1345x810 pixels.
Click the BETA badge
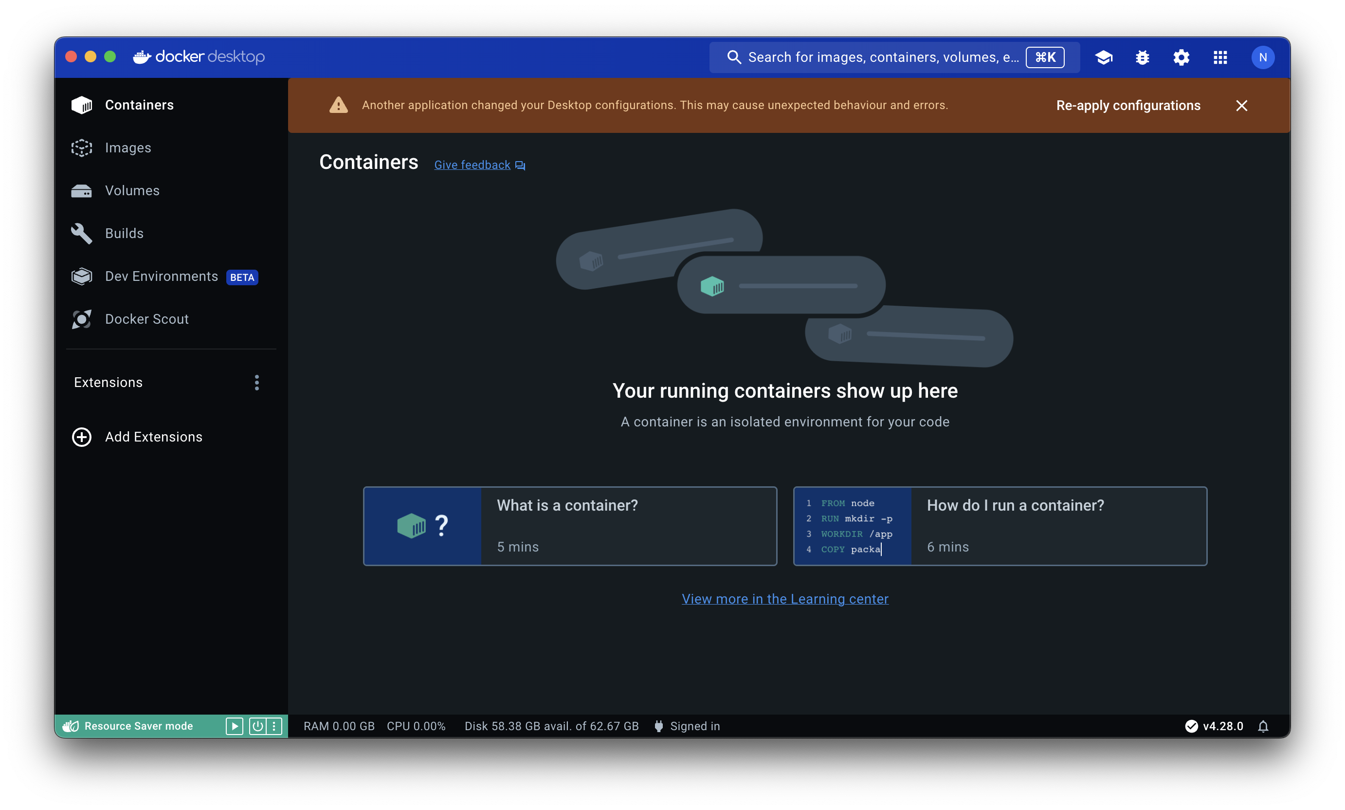pyautogui.click(x=242, y=277)
